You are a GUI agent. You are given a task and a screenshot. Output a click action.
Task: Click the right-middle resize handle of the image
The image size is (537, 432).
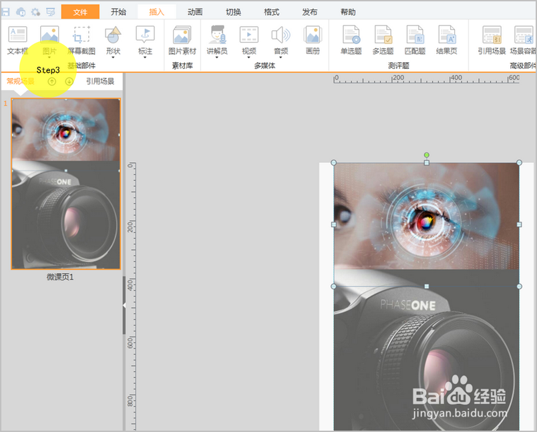[519, 224]
